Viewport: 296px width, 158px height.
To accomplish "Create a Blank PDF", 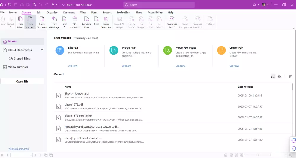I will coord(96,21).
